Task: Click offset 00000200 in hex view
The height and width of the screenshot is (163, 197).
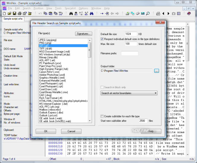Action: point(55,143)
